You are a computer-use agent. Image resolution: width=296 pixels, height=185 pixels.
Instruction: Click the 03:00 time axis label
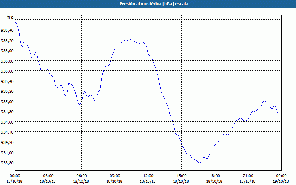tap(48, 176)
